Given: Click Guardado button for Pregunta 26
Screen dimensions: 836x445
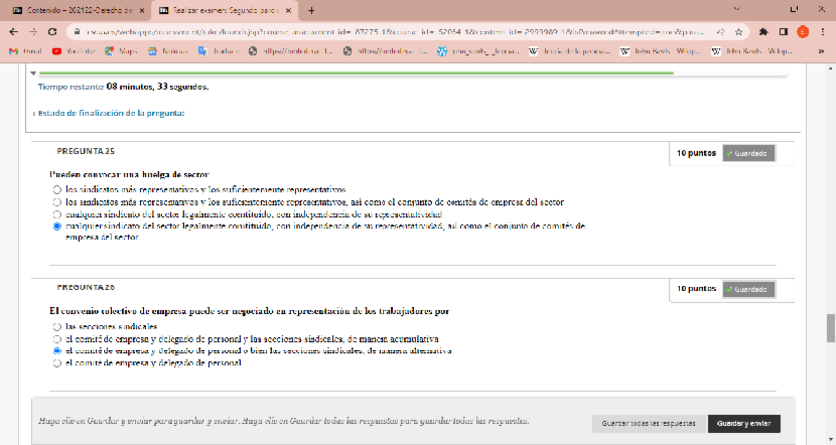Looking at the screenshot, I should click(748, 289).
